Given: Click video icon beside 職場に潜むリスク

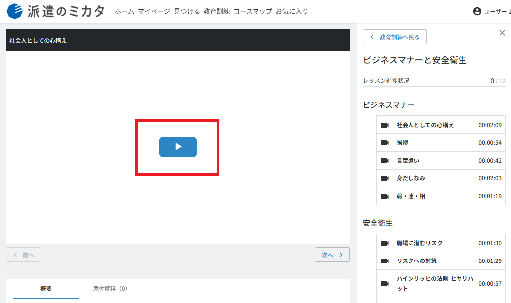Looking at the screenshot, I should click(385, 243).
